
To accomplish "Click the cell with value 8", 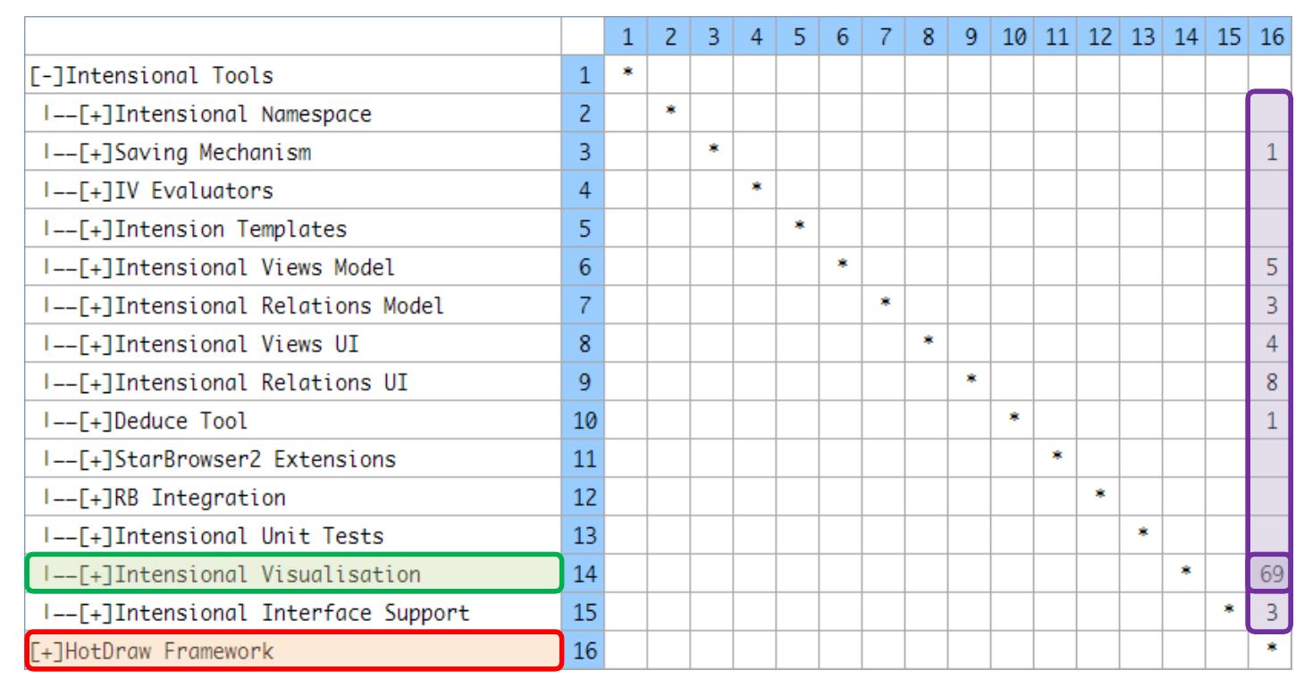I will [1272, 382].
